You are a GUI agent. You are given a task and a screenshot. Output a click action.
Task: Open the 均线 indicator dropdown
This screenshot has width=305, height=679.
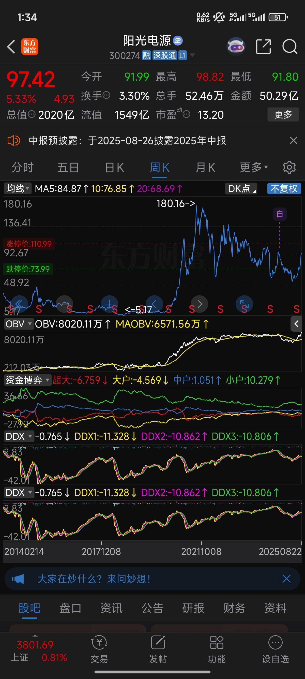(18, 189)
